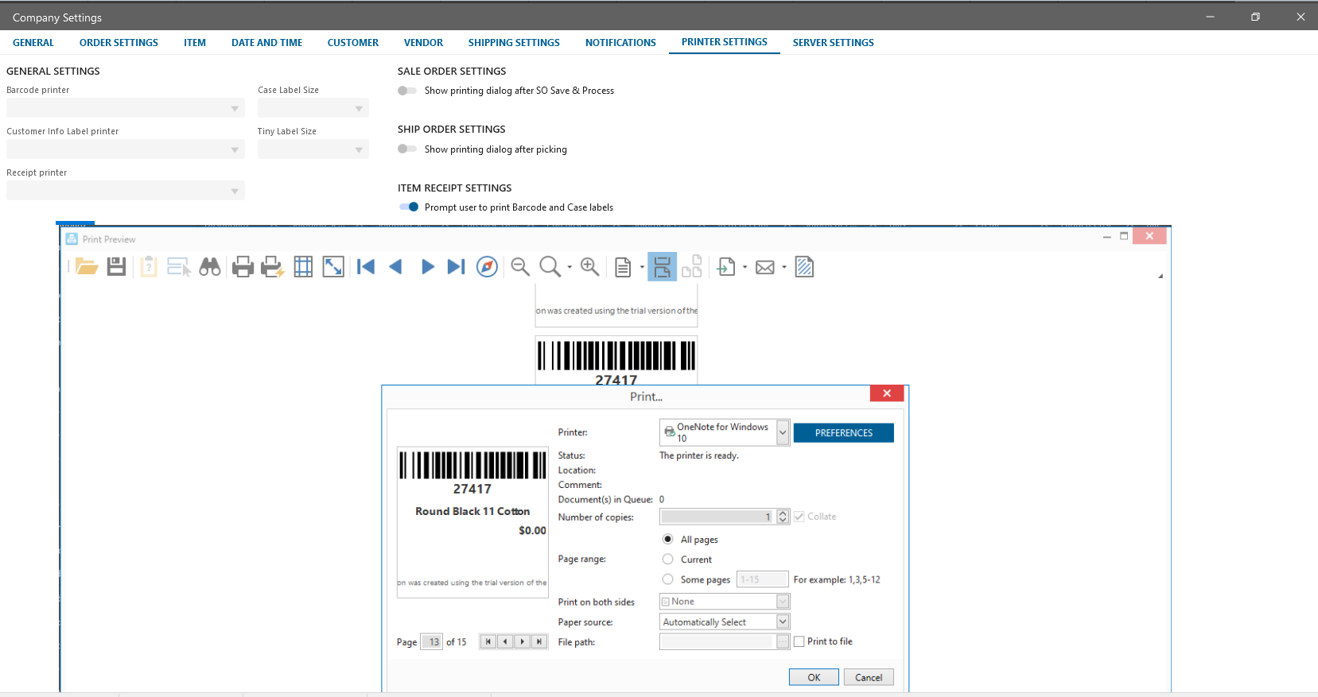Click the export document arrow icon
1318x697 pixels.
point(726,267)
